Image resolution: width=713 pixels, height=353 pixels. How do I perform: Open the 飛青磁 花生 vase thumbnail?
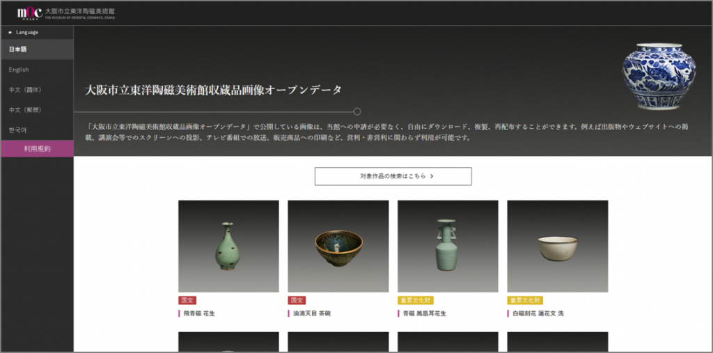coord(228,246)
